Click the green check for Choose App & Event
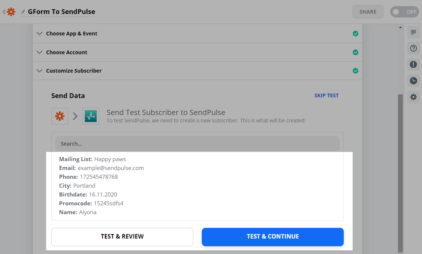 click(x=356, y=34)
